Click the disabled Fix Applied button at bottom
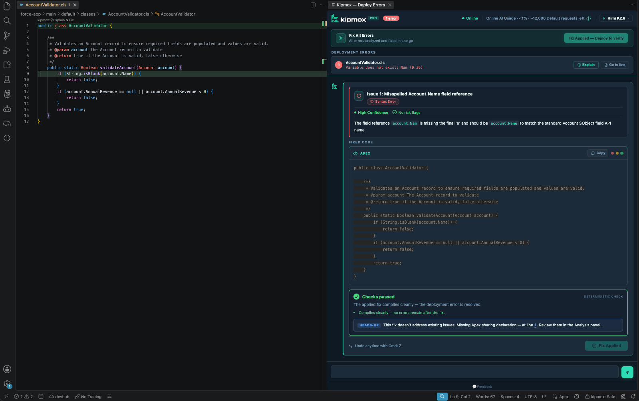The height and width of the screenshot is (401, 639). [606, 345]
